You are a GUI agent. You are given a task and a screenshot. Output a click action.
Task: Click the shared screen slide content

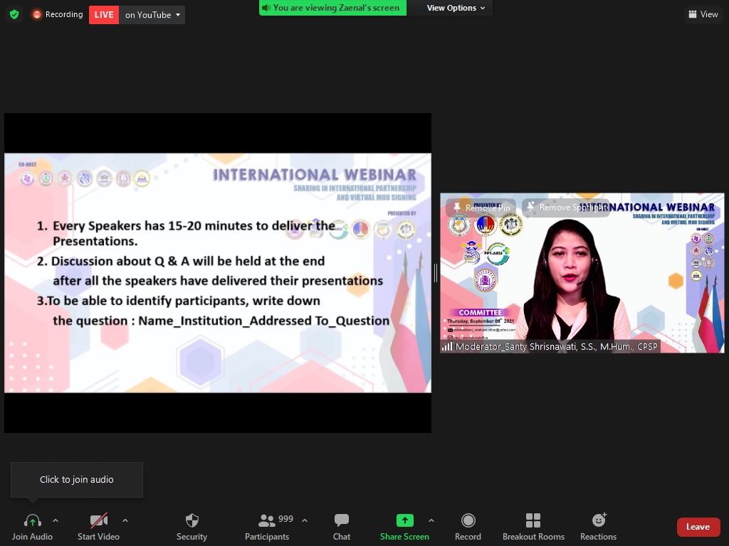[x=218, y=273]
